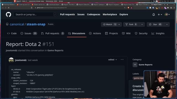Click the Brave Shields lion icon

[128, 8]
